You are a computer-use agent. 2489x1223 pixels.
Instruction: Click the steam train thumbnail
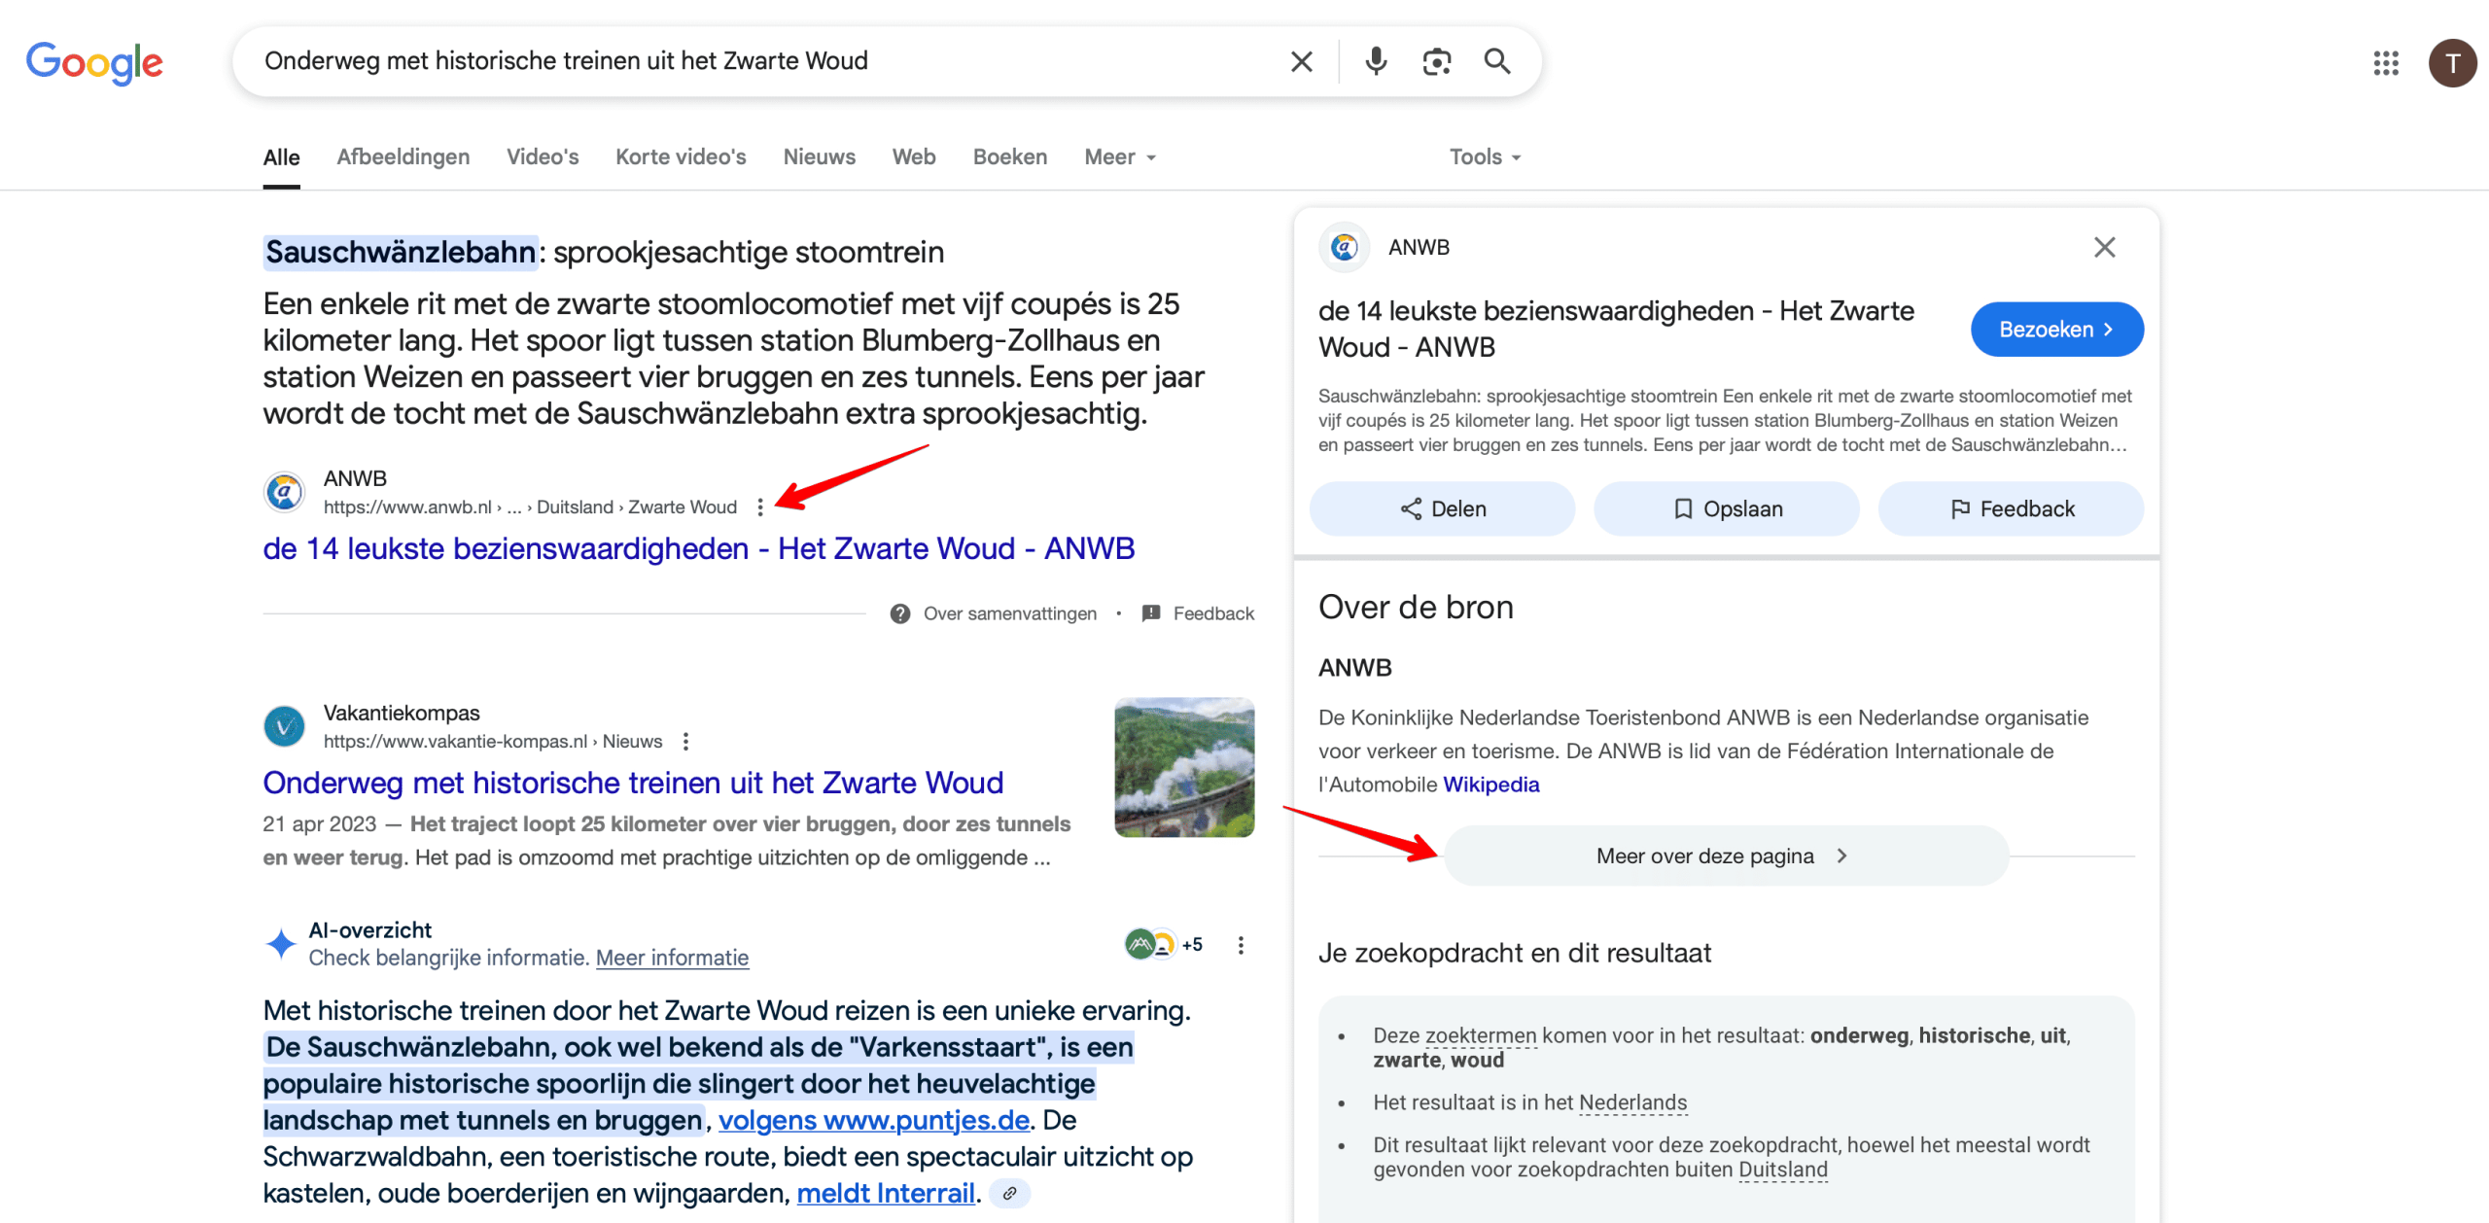(1183, 767)
